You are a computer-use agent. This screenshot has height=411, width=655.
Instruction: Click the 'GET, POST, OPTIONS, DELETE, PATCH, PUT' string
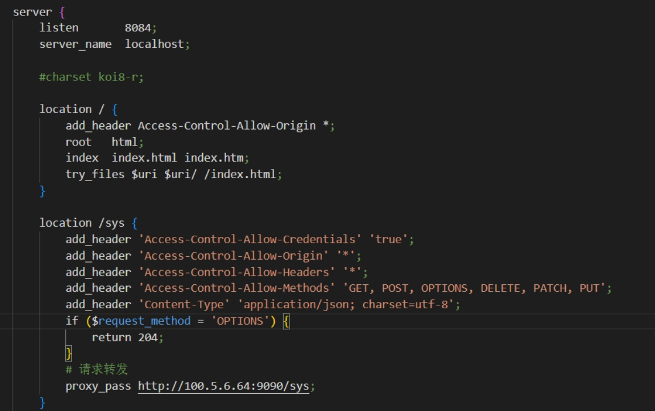(x=475, y=288)
